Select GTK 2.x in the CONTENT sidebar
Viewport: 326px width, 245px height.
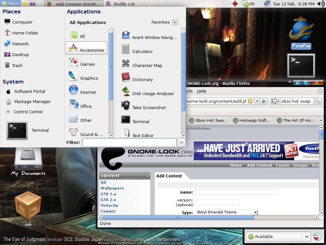point(109,200)
